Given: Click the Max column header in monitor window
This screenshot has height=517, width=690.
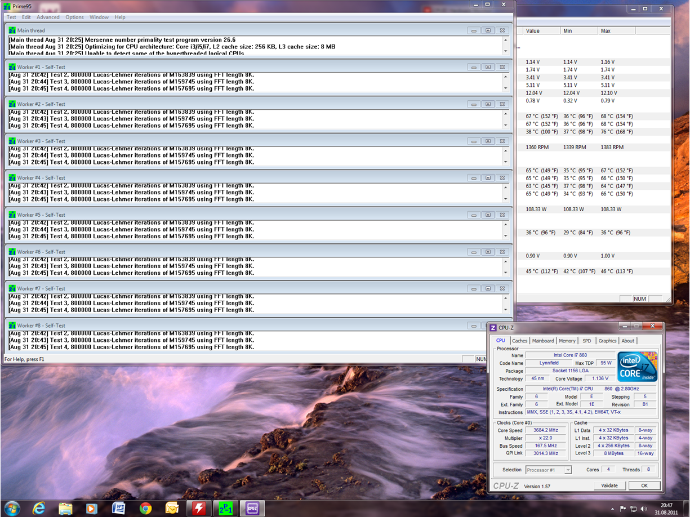Looking at the screenshot, I should [617, 31].
